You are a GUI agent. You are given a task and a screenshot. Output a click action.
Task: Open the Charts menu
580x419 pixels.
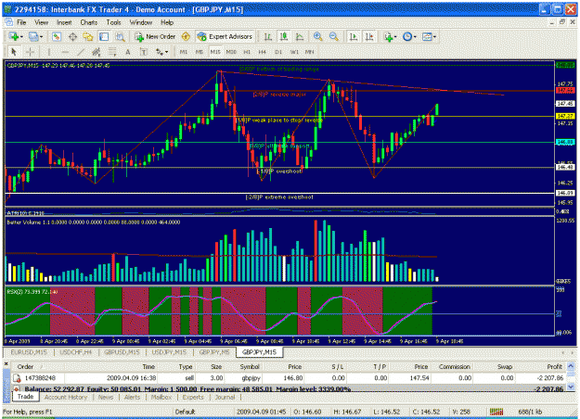point(89,22)
